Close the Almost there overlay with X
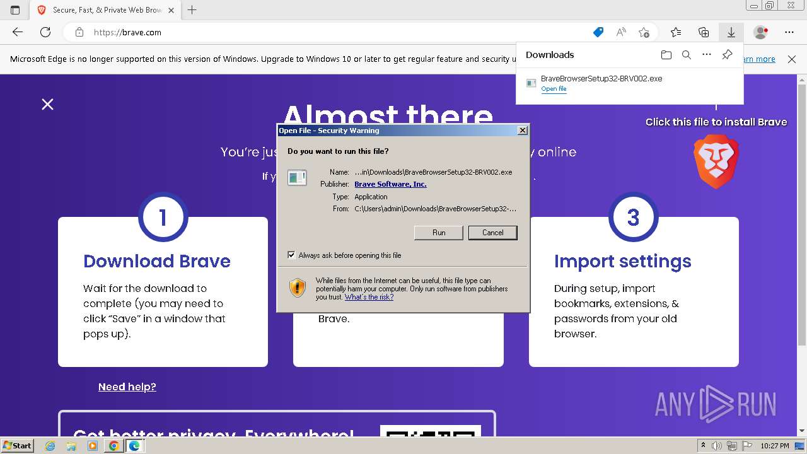 47,104
